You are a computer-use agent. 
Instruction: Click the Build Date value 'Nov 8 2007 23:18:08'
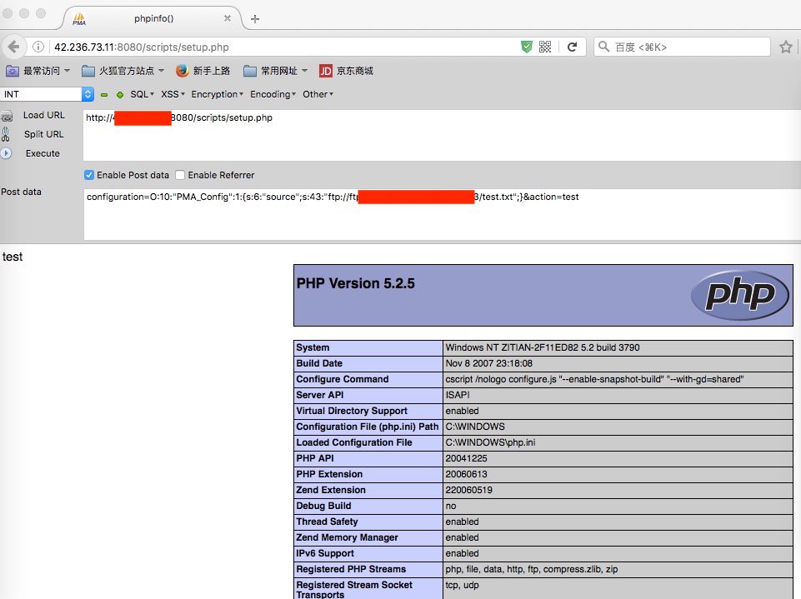(x=489, y=363)
